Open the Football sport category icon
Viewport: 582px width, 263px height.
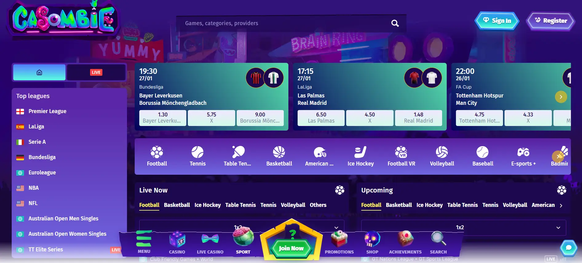pos(157,152)
